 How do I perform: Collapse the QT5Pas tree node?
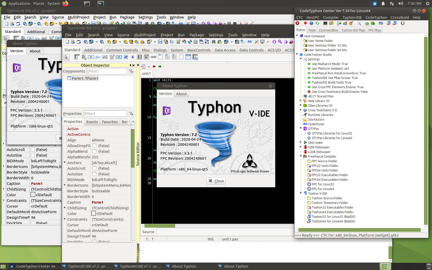pyautogui.click(x=301, y=128)
